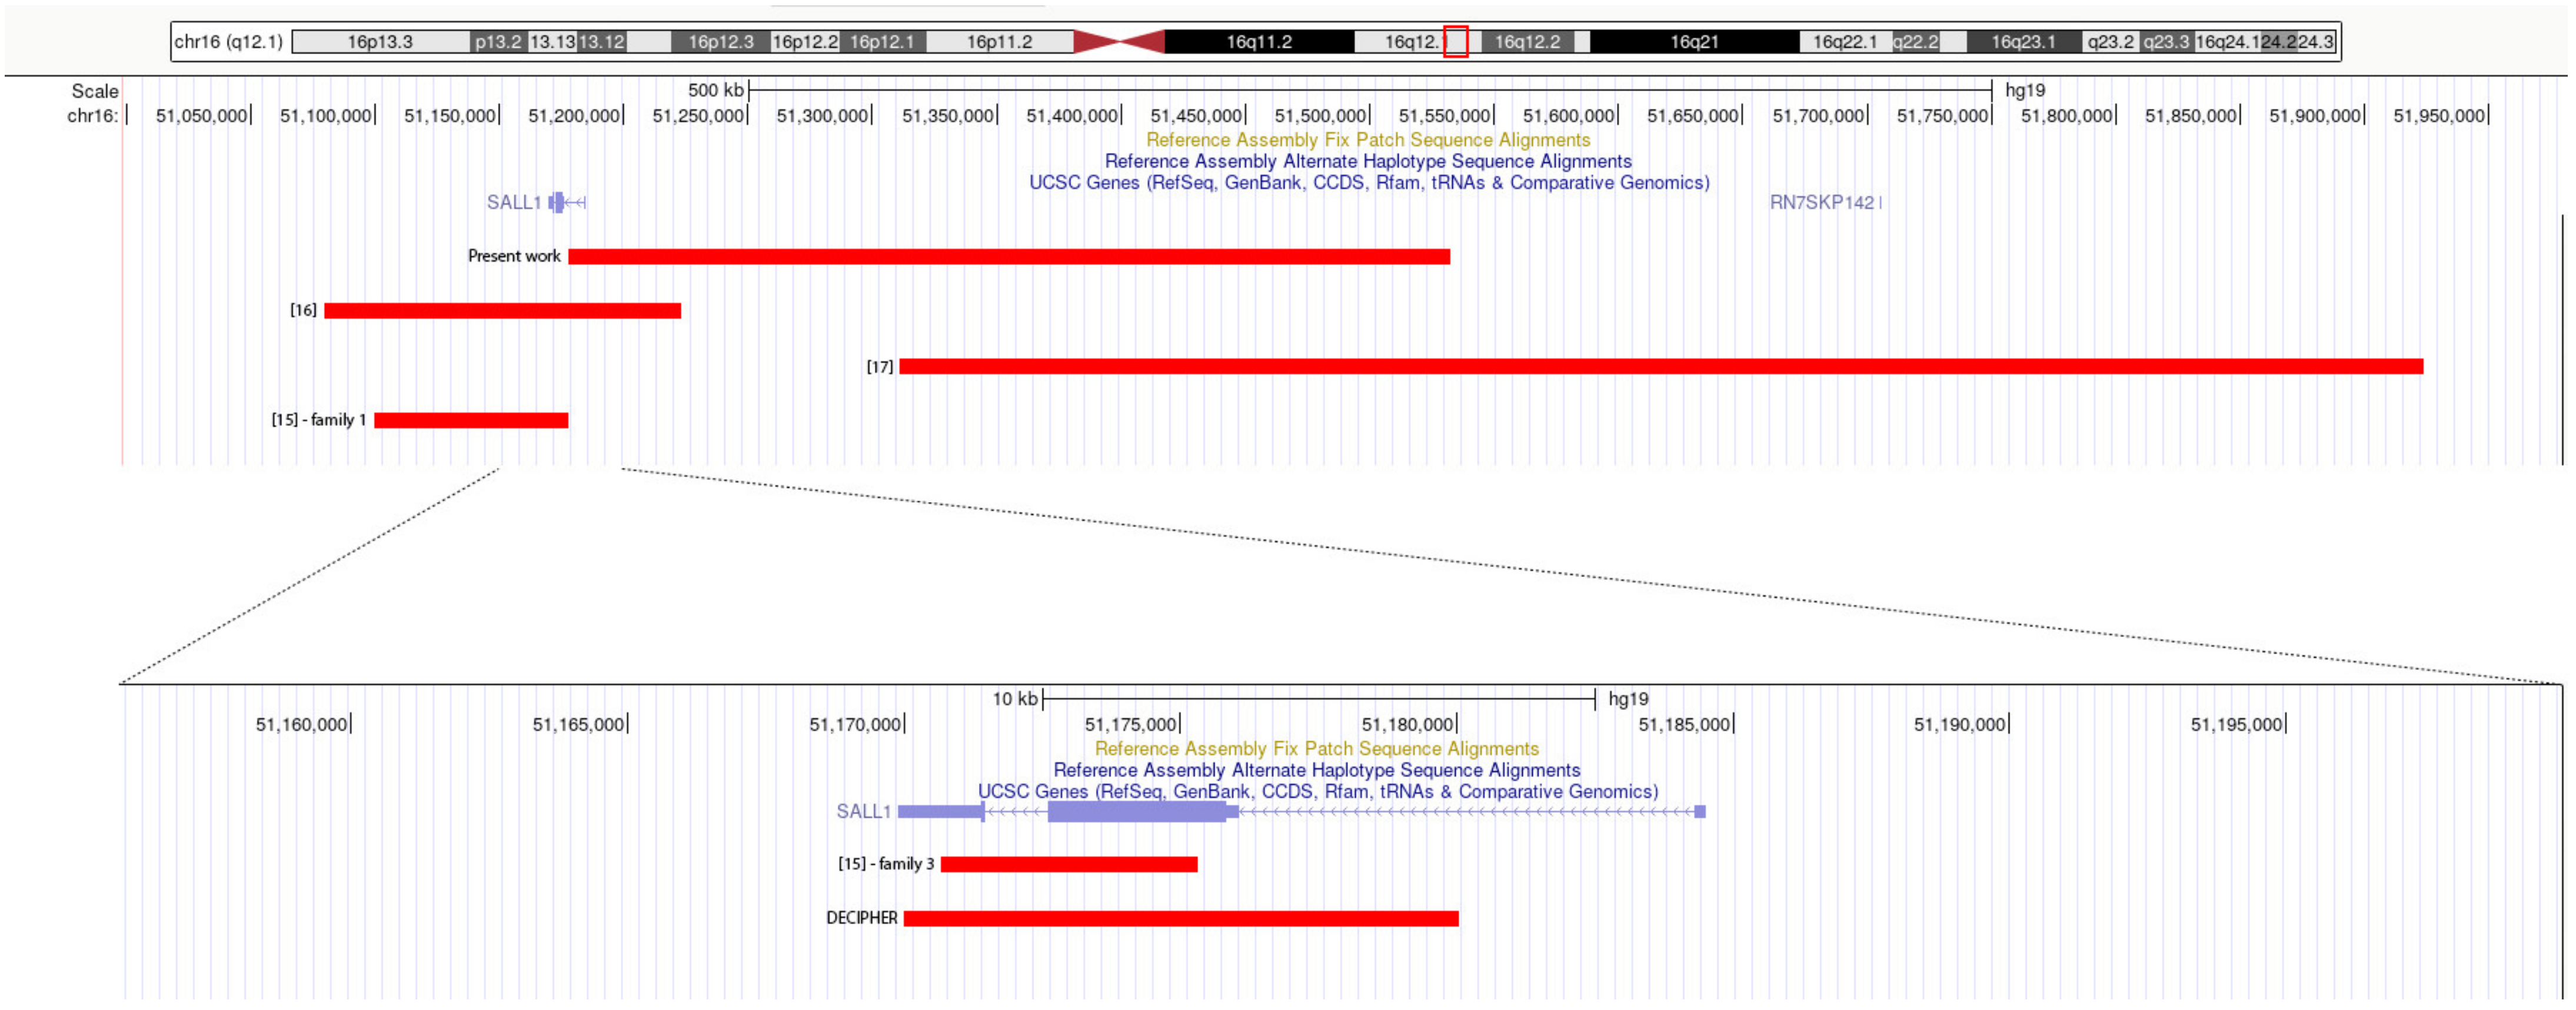
Task: Click the small SALL1 exon at gene's right end
Action: 1699,812
